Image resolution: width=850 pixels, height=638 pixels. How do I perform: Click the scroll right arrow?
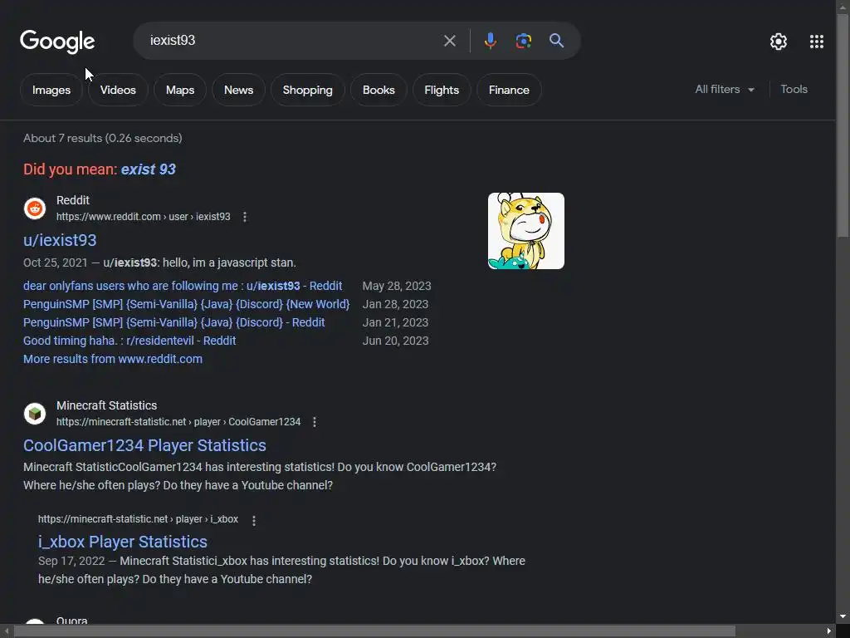(829, 631)
